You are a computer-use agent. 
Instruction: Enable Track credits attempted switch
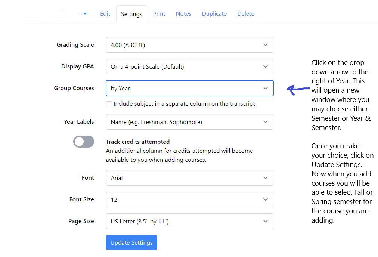coord(84,142)
